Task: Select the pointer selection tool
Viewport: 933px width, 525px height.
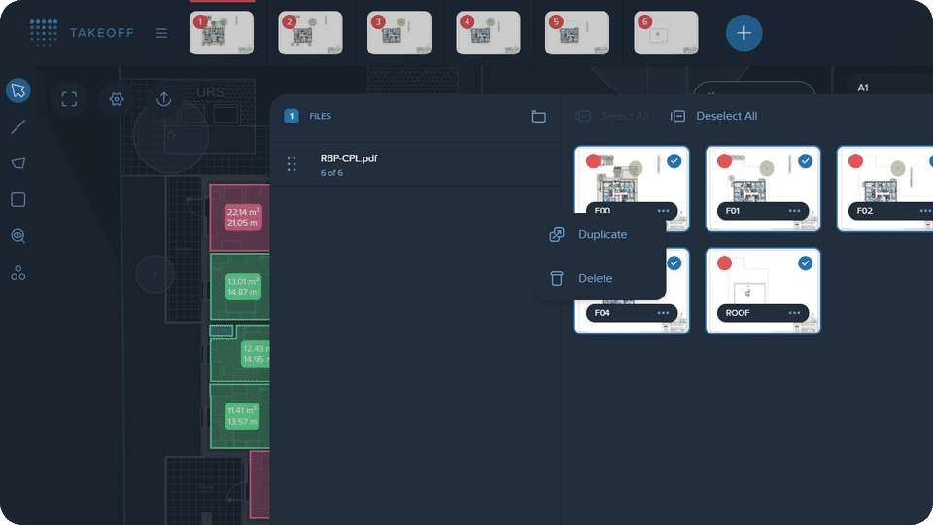Action: [x=18, y=90]
